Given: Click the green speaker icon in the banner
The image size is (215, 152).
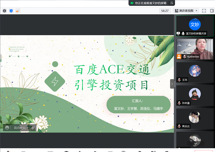Looking at the screenshot, I should pos(132,3).
